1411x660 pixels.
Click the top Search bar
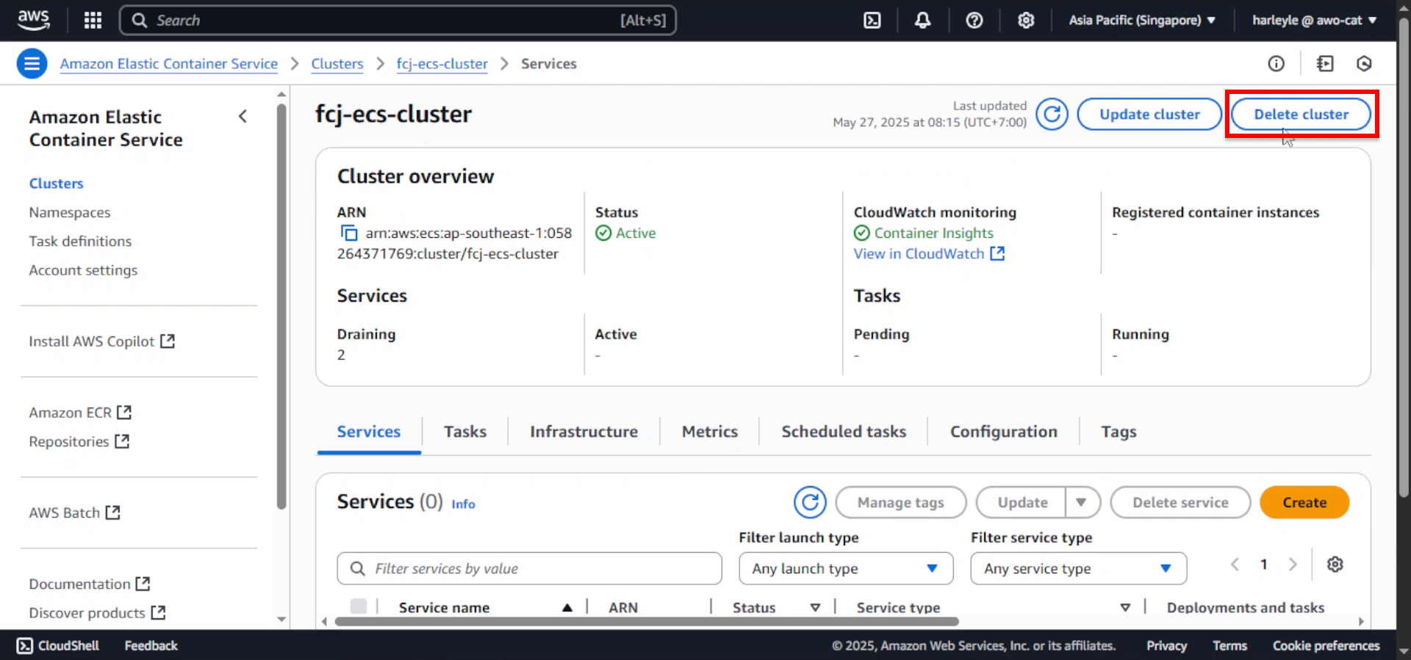tap(398, 21)
